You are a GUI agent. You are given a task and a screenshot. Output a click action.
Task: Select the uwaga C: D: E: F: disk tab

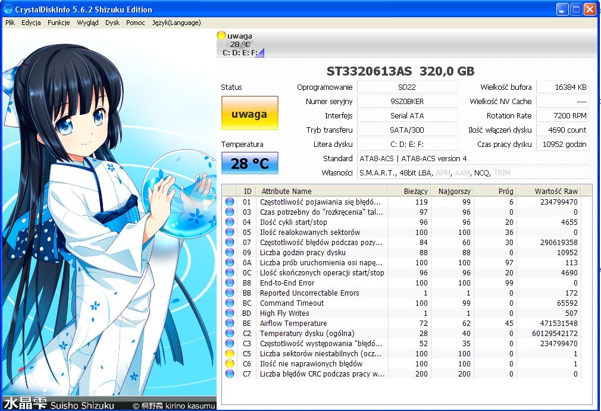click(241, 44)
